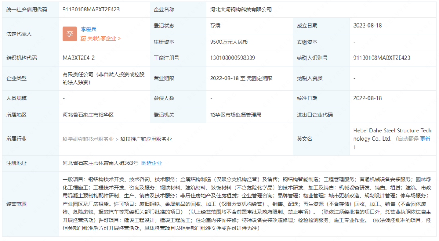
Task: Open 科学研究和技术服务业 industry link
Action: (x=88, y=139)
